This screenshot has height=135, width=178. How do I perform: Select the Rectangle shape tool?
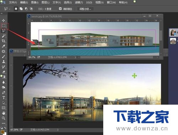(4, 108)
